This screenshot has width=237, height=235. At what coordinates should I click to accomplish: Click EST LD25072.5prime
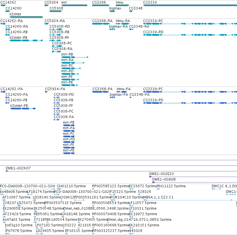tap(19, 206)
